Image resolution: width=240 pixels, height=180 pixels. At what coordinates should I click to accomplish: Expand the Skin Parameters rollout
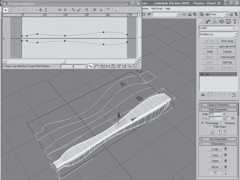pos(219,139)
